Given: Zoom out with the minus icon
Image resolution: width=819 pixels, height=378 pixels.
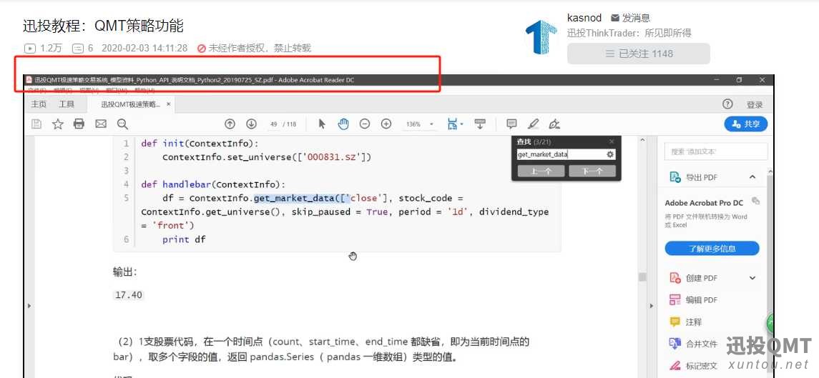Looking at the screenshot, I should click(x=365, y=124).
